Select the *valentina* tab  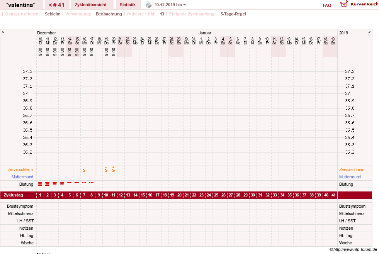pyautogui.click(x=20, y=5)
